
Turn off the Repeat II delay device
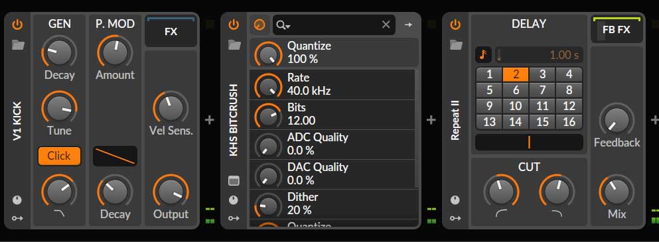coord(455,25)
